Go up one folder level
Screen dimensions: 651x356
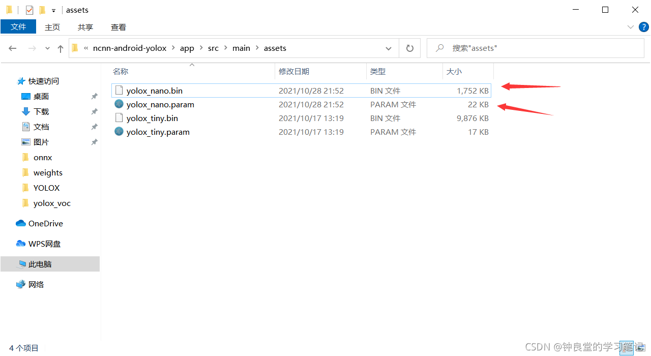(61, 48)
